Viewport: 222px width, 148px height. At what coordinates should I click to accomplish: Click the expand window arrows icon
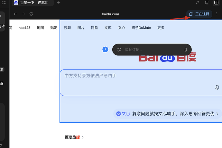(x=197, y=3)
